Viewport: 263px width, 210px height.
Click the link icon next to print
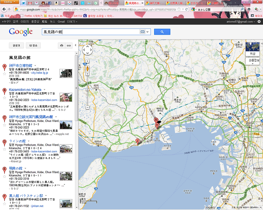point(69,45)
